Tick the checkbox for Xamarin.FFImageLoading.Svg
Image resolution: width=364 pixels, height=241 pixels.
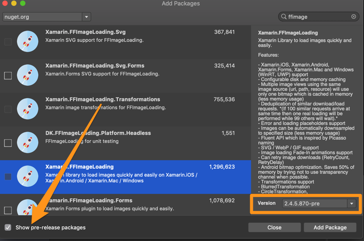(8, 42)
